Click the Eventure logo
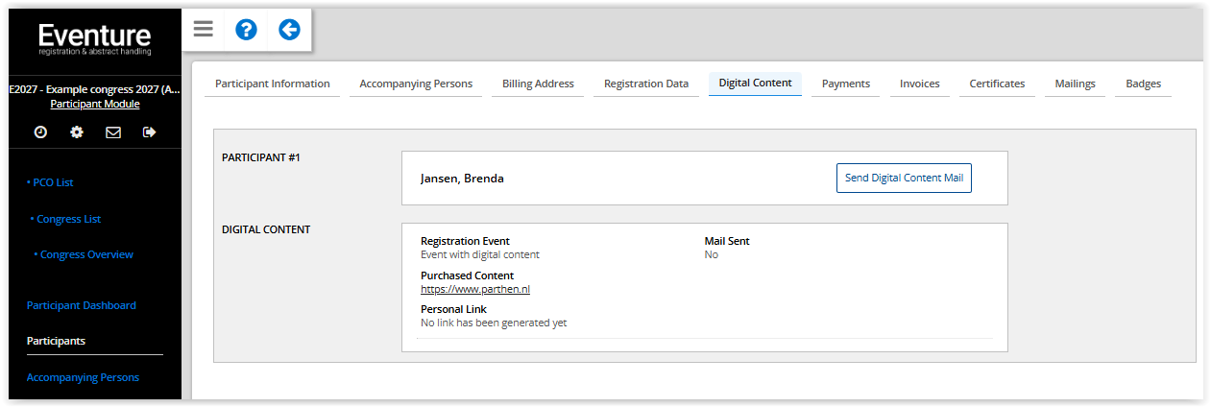The height and width of the screenshot is (407, 1211). 94,39
